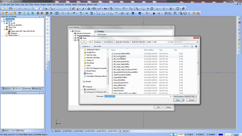242x136 pixels.
Task: Click the Search field in Open dialog
Action: (x=186, y=42)
